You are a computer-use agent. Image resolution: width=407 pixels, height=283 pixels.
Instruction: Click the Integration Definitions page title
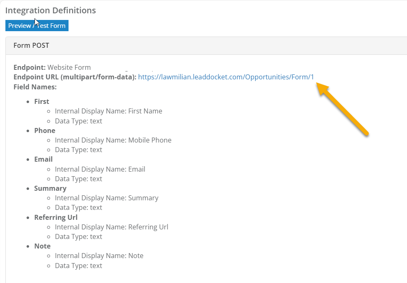coord(50,10)
